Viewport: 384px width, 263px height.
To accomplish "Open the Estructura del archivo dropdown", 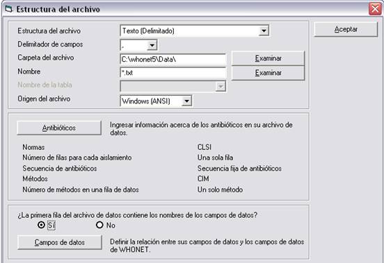I will tap(264, 31).
